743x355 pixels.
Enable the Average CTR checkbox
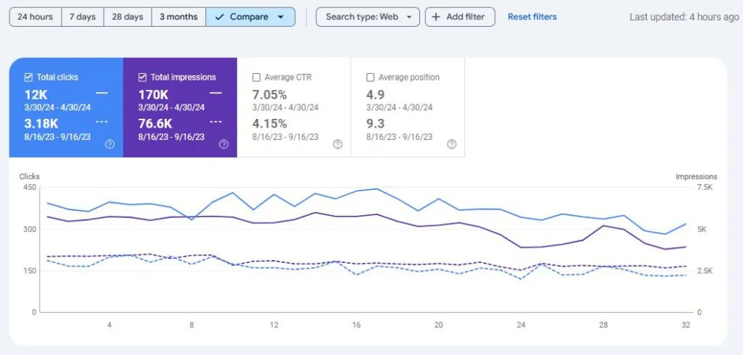256,77
